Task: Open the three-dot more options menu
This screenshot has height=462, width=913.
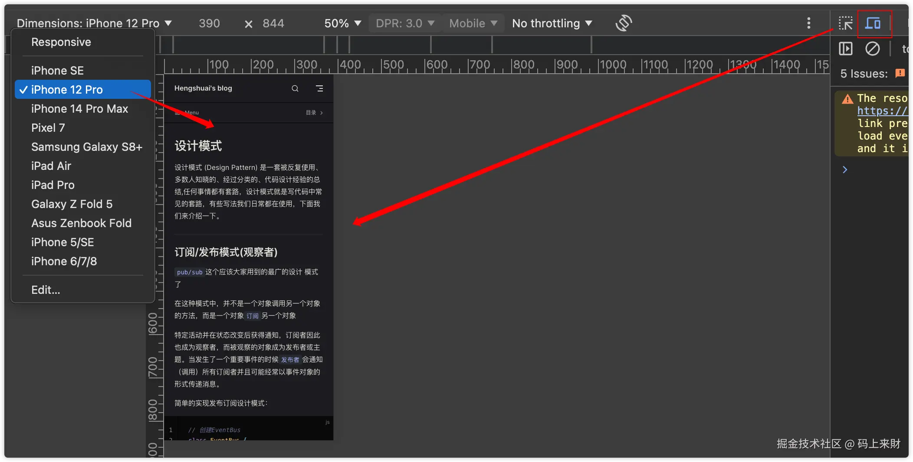Action: click(x=809, y=23)
